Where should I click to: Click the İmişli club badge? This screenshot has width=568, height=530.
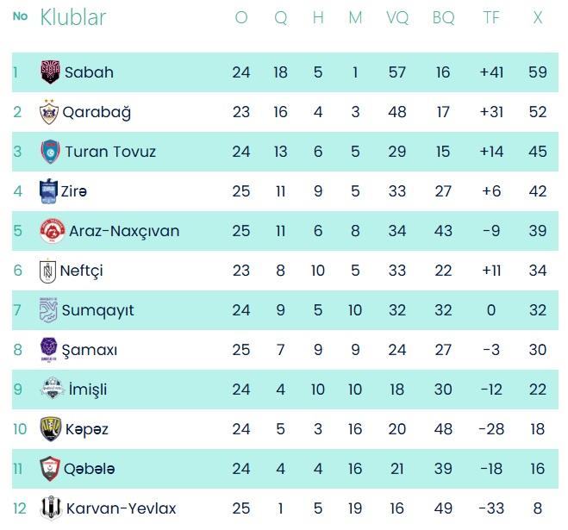point(51,390)
